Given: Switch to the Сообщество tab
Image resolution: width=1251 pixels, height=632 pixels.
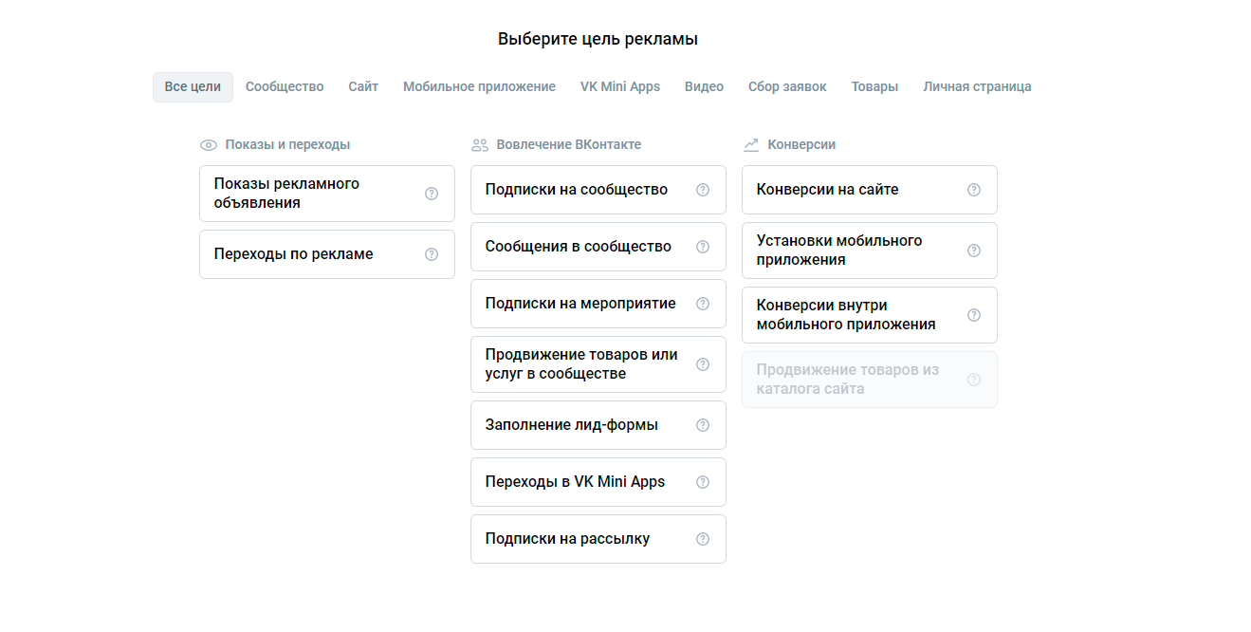Looking at the screenshot, I should 285,86.
